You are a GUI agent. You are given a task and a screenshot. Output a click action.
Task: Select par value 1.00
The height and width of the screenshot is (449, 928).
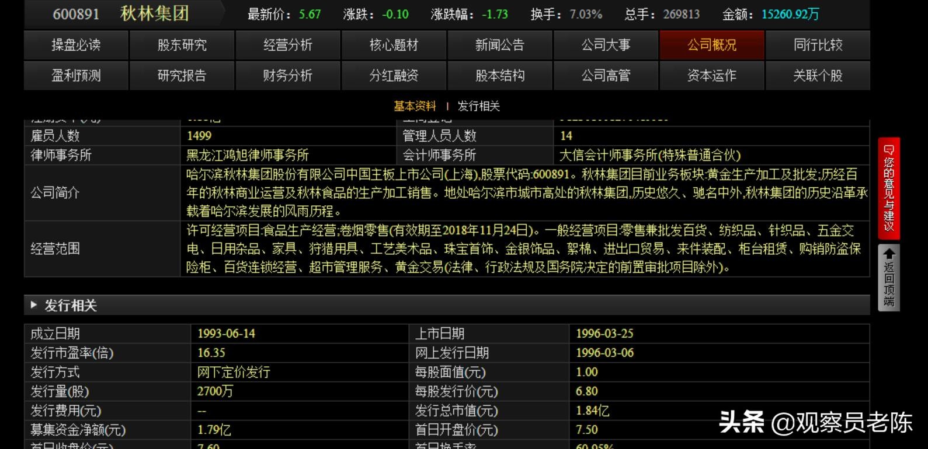pyautogui.click(x=586, y=372)
